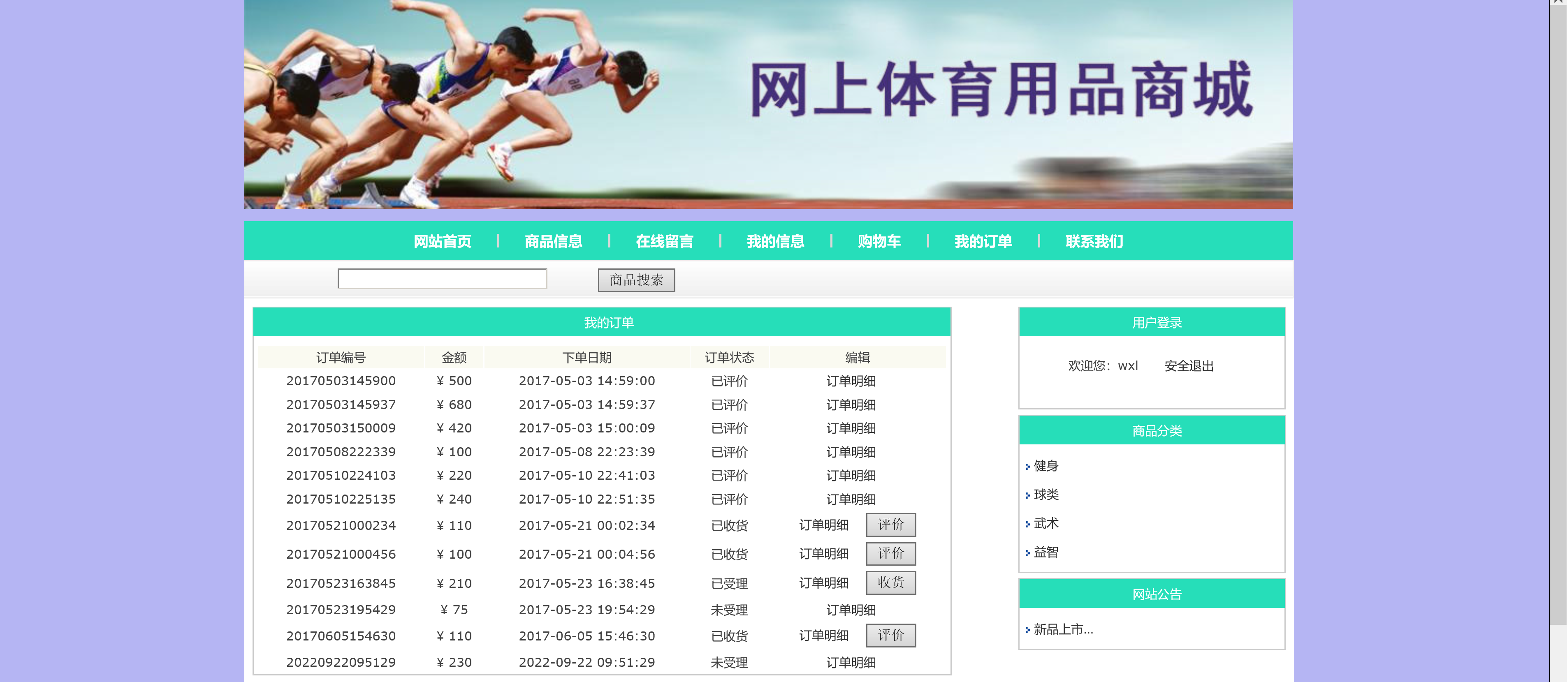Click the 商品搜索 search button
Screen dimensions: 1567x682
[636, 280]
